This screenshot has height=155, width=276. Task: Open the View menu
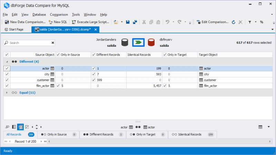click(25, 14)
